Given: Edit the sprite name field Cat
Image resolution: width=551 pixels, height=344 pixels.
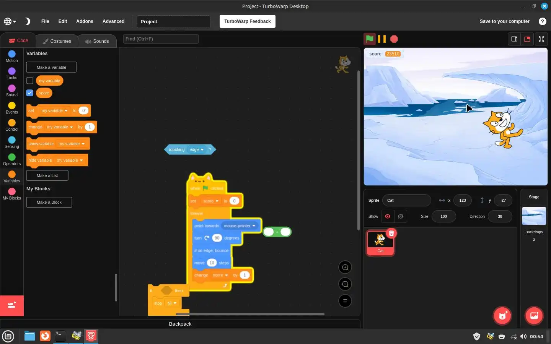Looking at the screenshot, I should 406,200.
